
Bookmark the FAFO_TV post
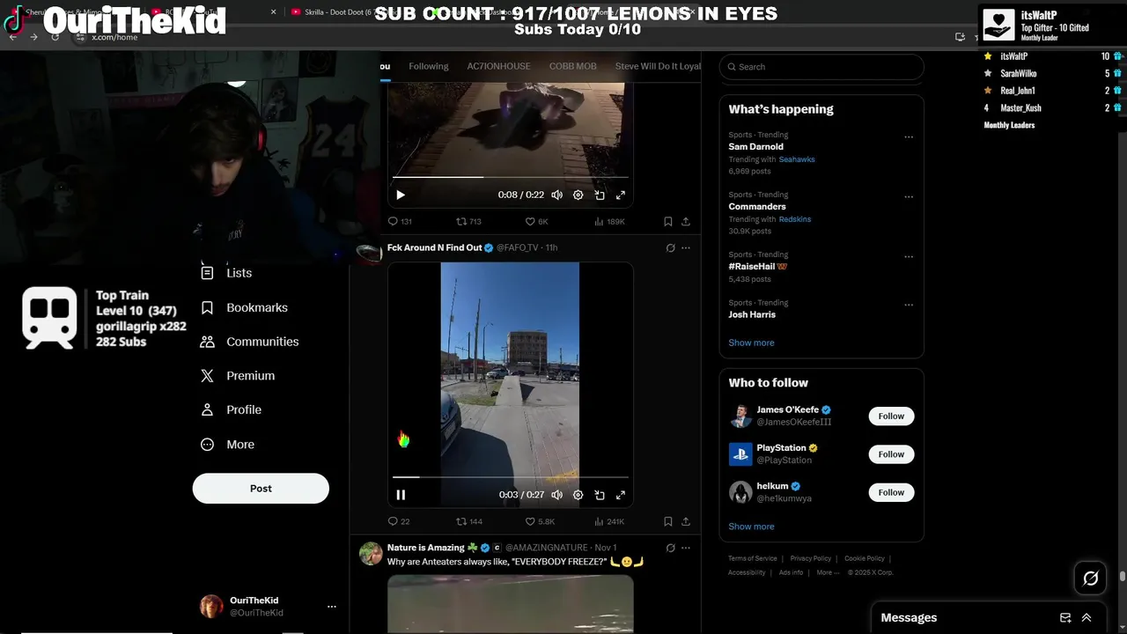pos(668,521)
